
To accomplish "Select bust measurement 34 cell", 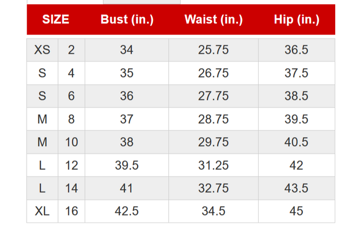I will pyautogui.click(x=127, y=50).
